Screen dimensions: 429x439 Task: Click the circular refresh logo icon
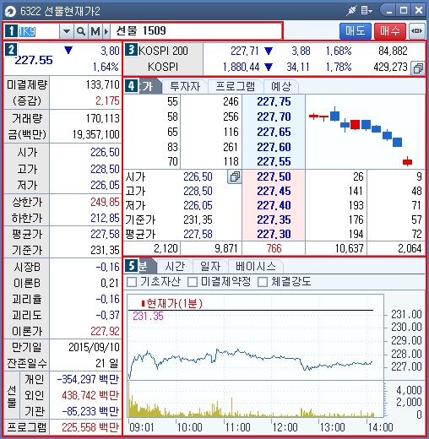coord(10,11)
